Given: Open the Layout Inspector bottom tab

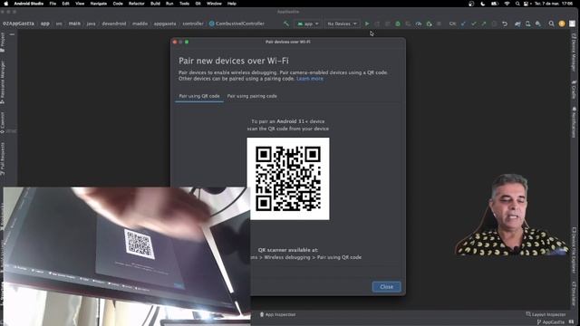Looking at the screenshot, I should [546, 314].
